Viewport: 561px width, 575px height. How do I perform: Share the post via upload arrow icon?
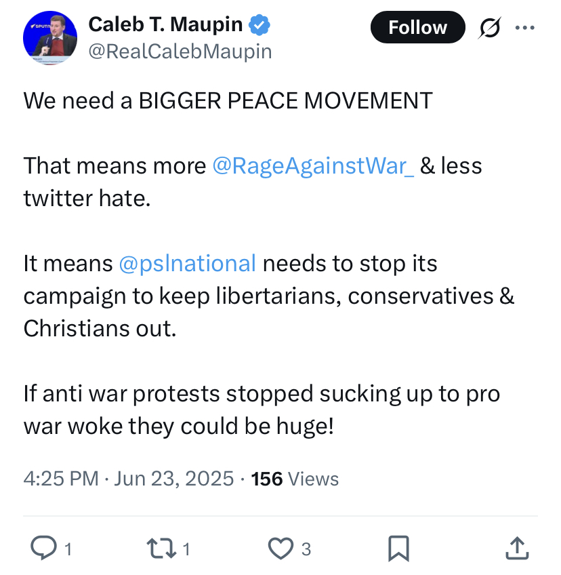[517, 549]
